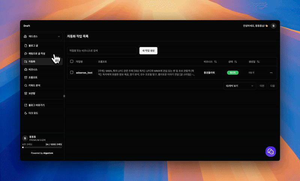This screenshot has height=181, width=300.
Task: Toggle 다크 모드
Action: point(42,113)
